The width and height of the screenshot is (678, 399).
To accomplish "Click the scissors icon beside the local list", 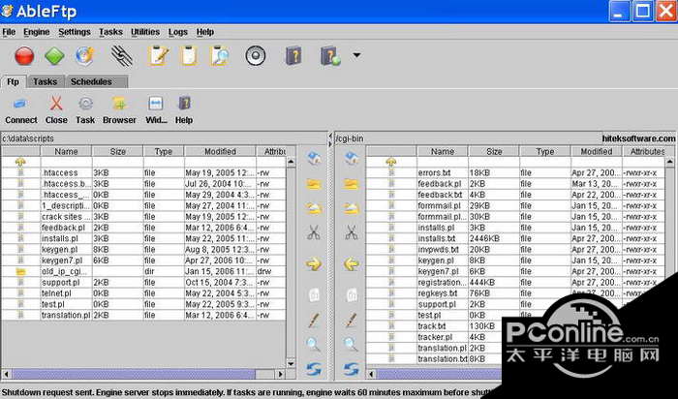I will click(314, 233).
